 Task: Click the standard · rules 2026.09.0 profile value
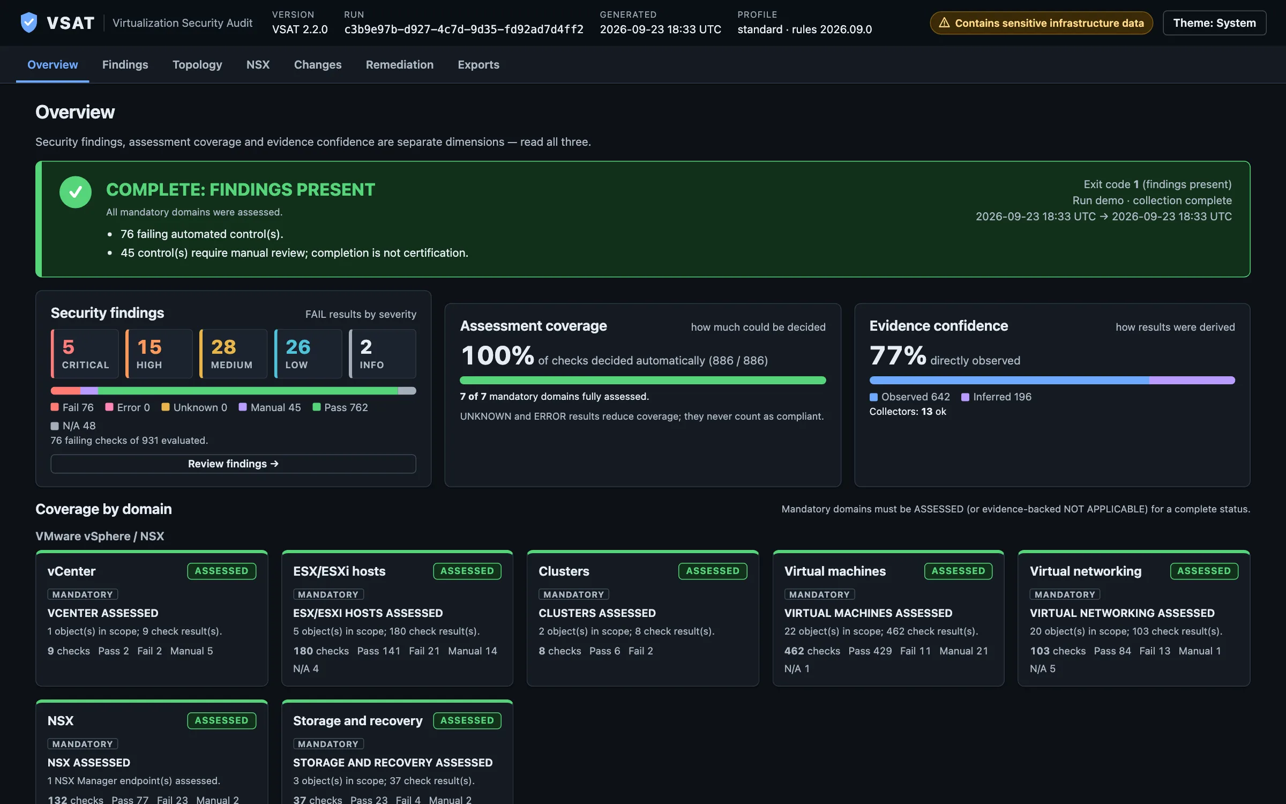pyautogui.click(x=804, y=29)
